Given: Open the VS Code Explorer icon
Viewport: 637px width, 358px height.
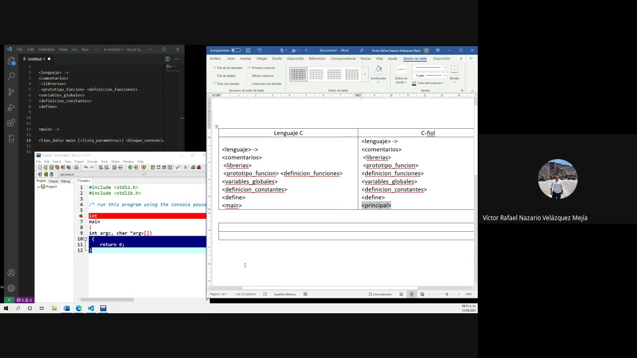Looking at the screenshot, I should point(11,61).
